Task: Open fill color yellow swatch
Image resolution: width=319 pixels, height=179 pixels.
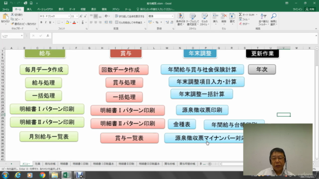Action: (x=67, y=22)
